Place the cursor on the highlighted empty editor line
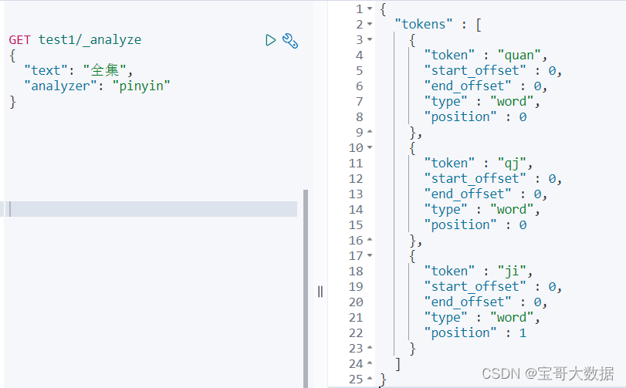The height and width of the screenshot is (388, 626). [x=151, y=209]
